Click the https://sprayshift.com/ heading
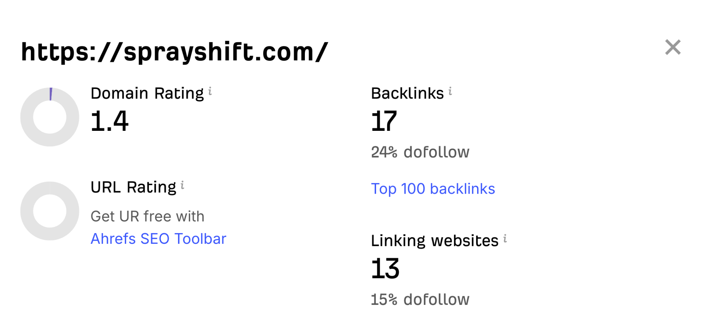704x331 pixels. click(175, 52)
